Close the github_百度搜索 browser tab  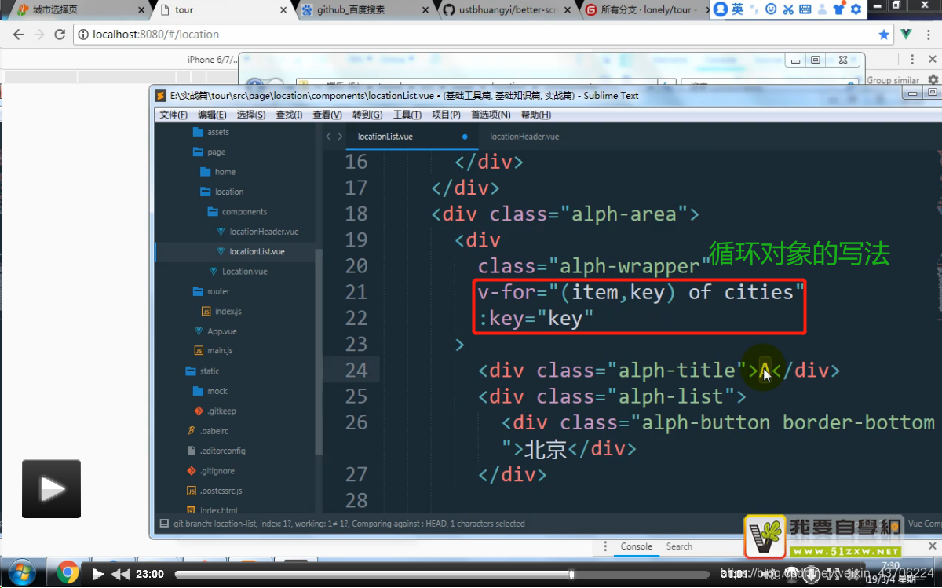click(x=426, y=10)
